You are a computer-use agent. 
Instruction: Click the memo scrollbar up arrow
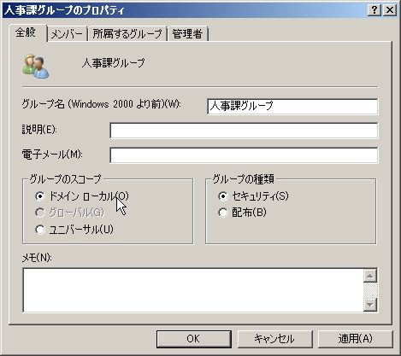tap(370, 276)
